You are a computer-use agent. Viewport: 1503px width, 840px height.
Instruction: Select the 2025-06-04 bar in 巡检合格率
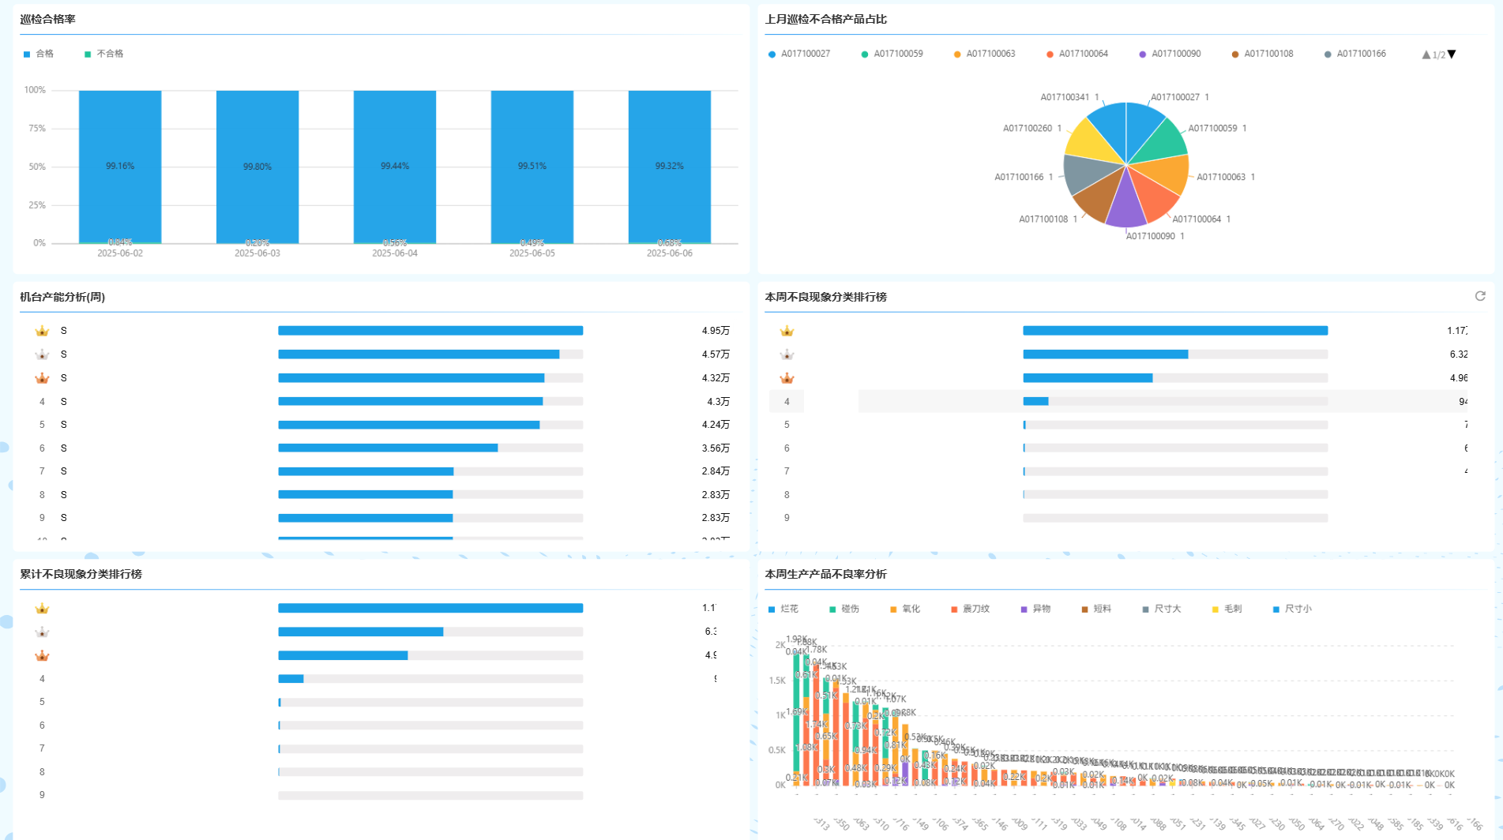pos(394,166)
